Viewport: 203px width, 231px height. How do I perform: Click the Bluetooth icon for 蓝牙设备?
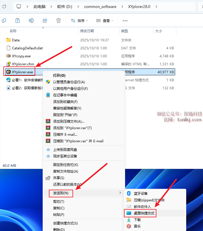coord(129,193)
